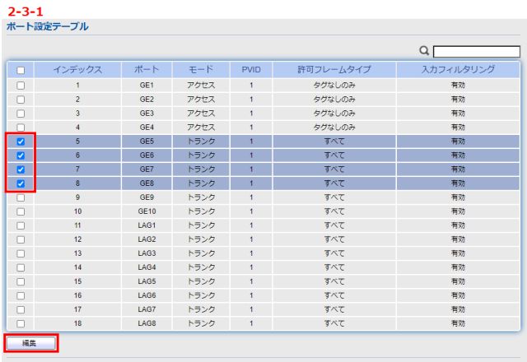
Task: Select the GE1 port cell
Action: 147,86
